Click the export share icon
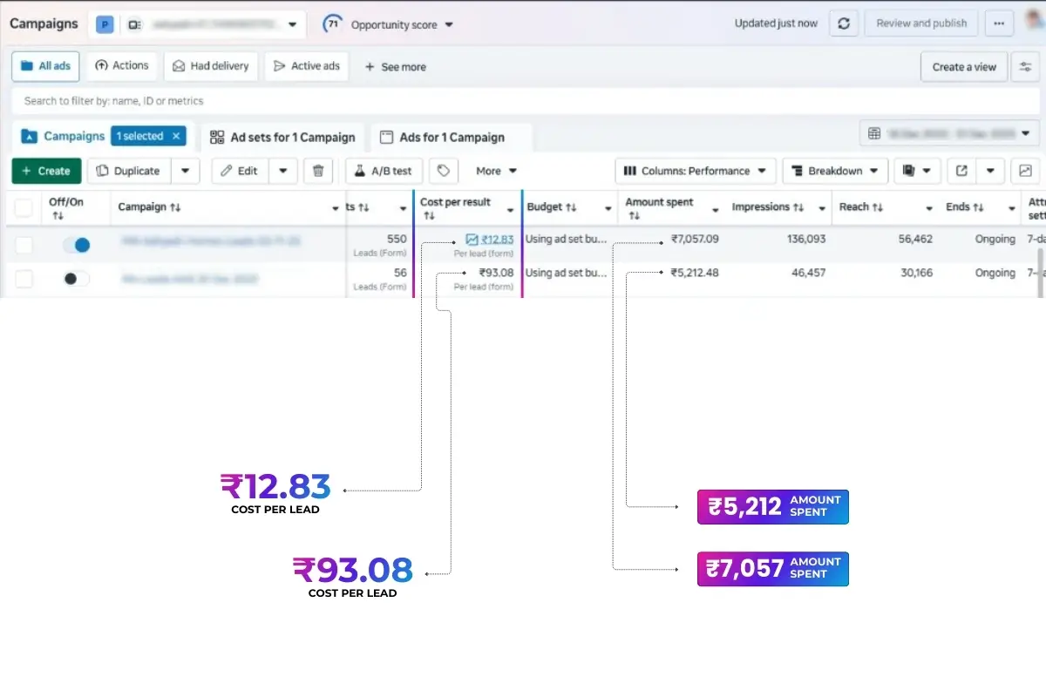 tap(961, 171)
